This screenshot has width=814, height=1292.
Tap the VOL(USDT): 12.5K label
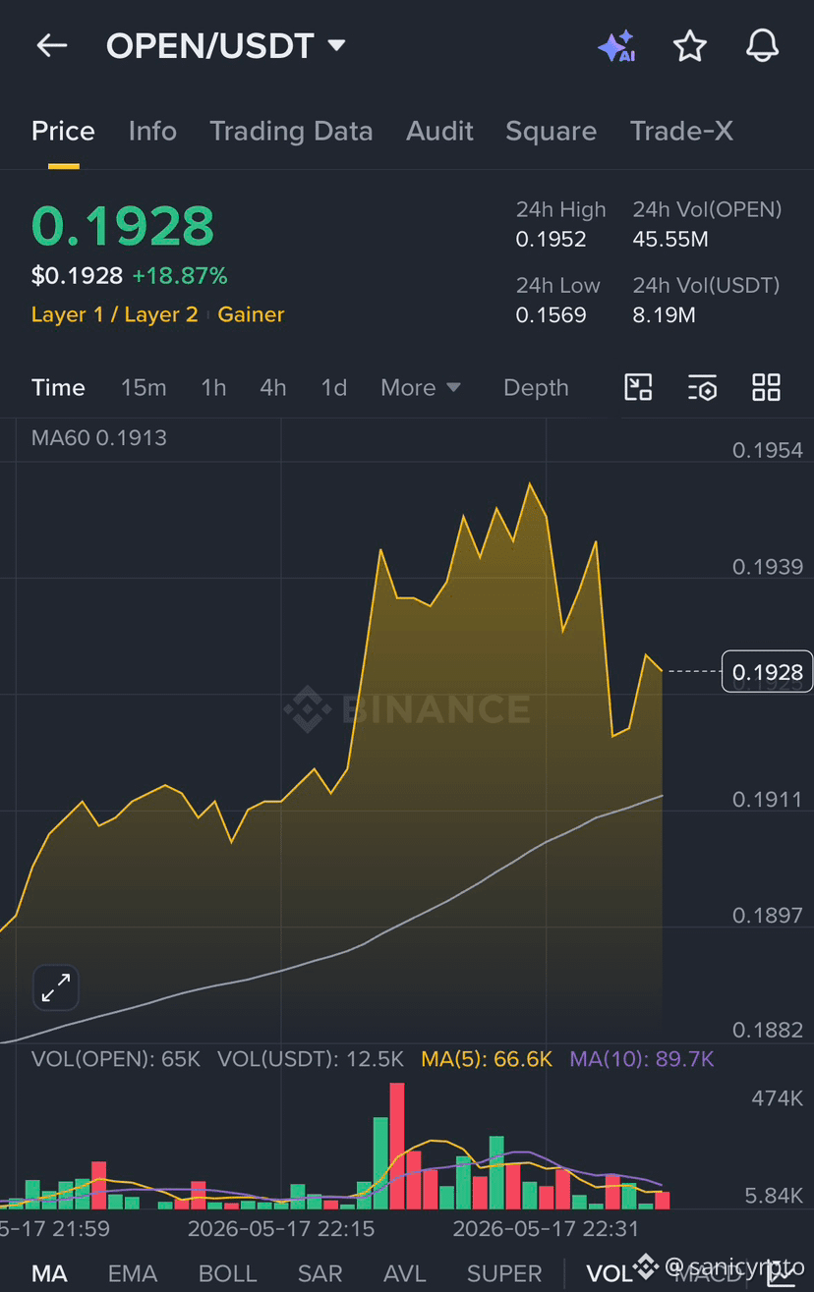pyautogui.click(x=311, y=1059)
